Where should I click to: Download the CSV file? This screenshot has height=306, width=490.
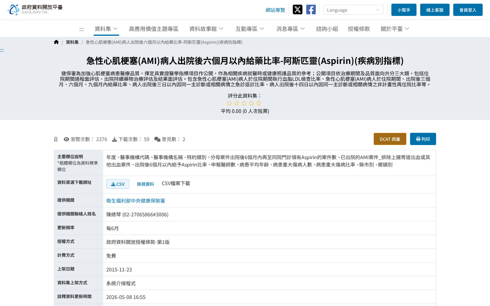(118, 184)
